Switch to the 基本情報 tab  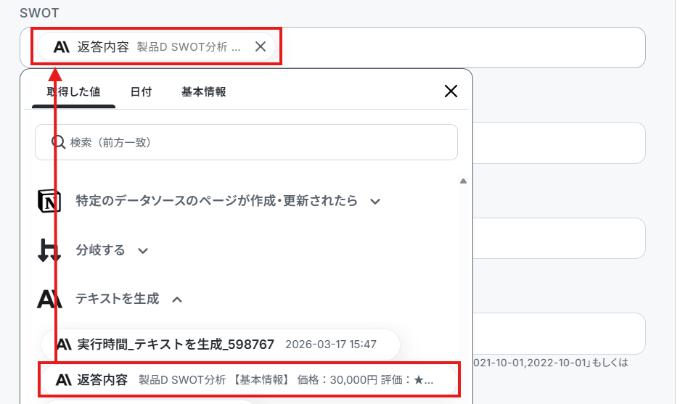click(203, 92)
